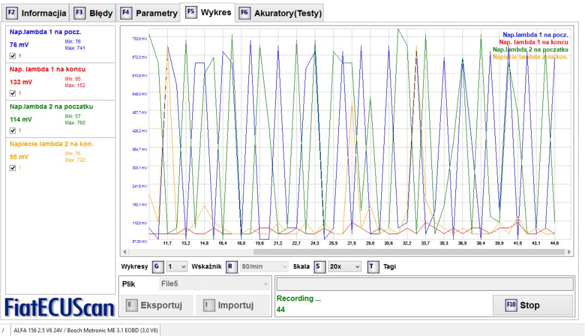
Task: Click the S shortcut icon beside Skala
Action: pos(319,267)
